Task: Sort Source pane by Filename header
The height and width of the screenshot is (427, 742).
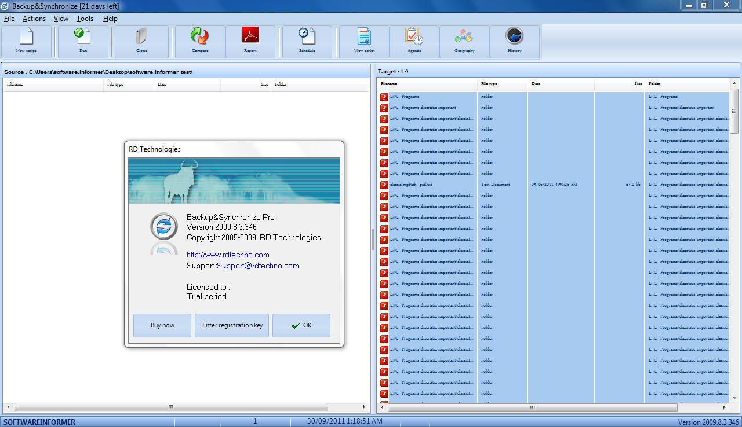Action: pyautogui.click(x=53, y=84)
